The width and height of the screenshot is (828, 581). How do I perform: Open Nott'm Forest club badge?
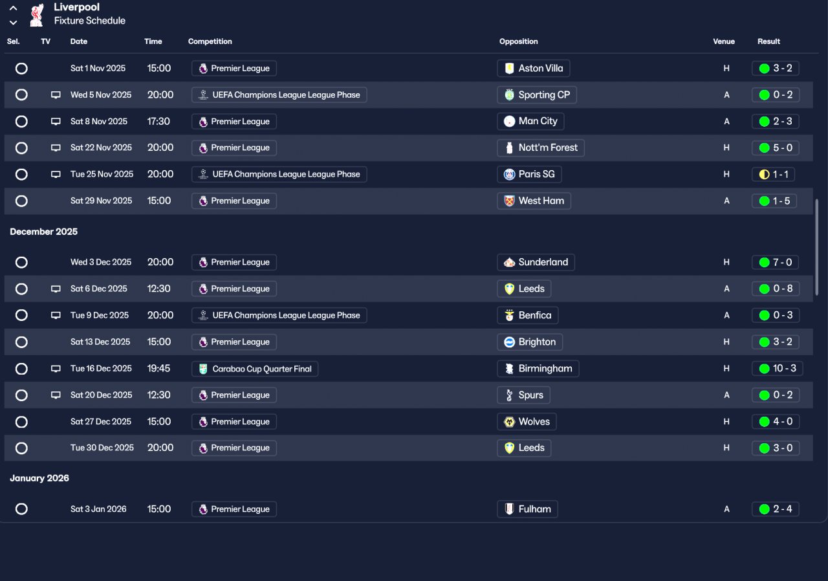pyautogui.click(x=509, y=148)
